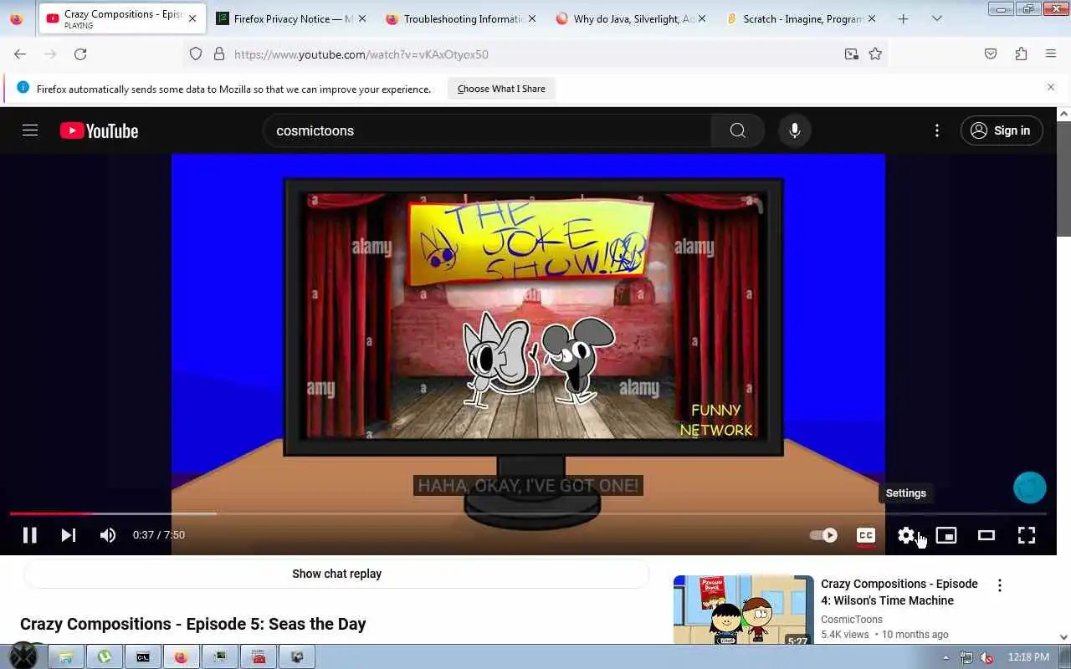Open Episode 4 Wilson's Time Machine thumbnail

[x=743, y=610]
